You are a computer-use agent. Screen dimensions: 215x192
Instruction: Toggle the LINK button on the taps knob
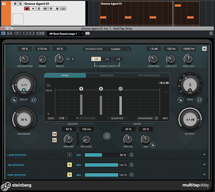(190, 90)
